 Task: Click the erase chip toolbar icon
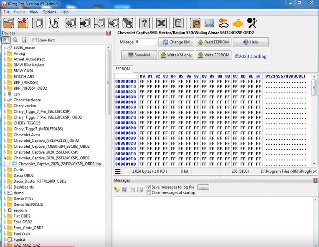tap(128, 23)
